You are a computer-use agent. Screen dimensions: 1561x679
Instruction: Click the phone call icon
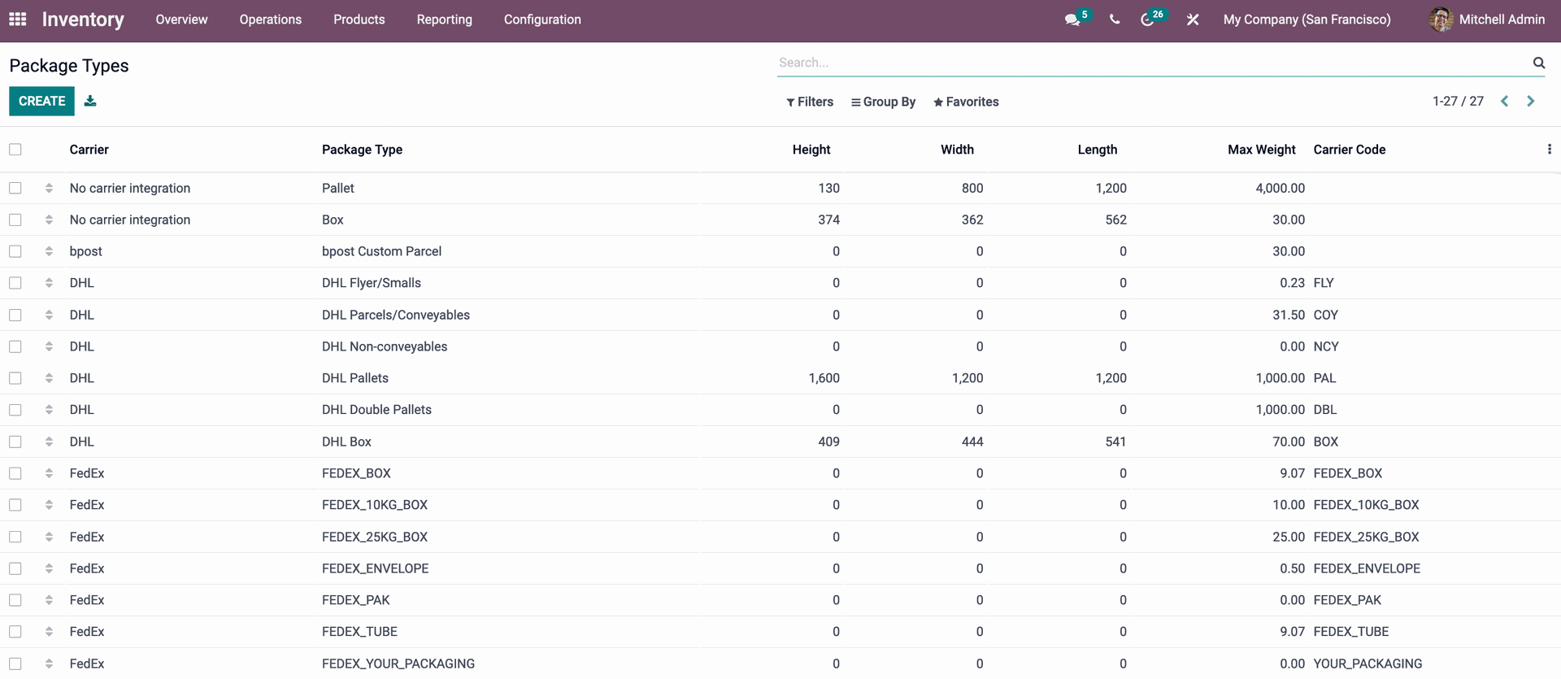pyautogui.click(x=1115, y=20)
